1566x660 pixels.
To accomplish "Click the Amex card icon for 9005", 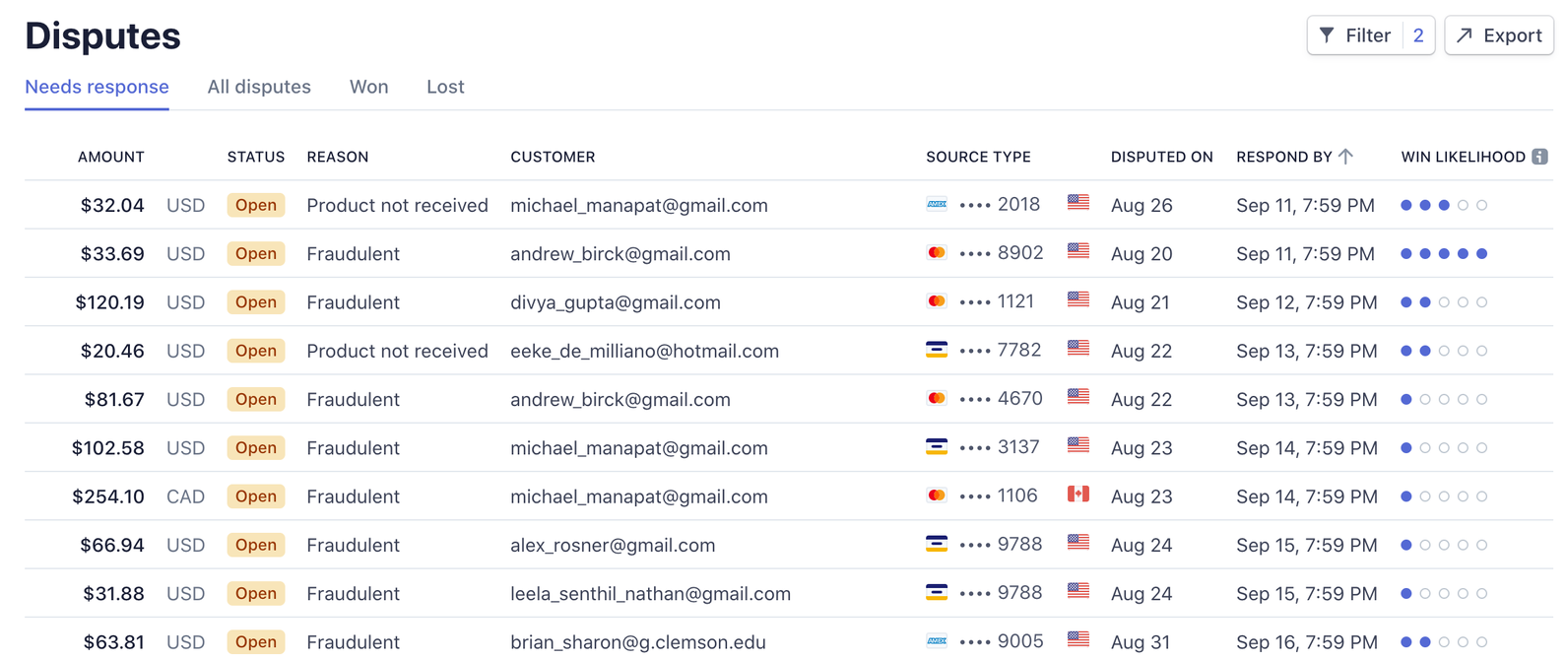I will click(x=937, y=641).
